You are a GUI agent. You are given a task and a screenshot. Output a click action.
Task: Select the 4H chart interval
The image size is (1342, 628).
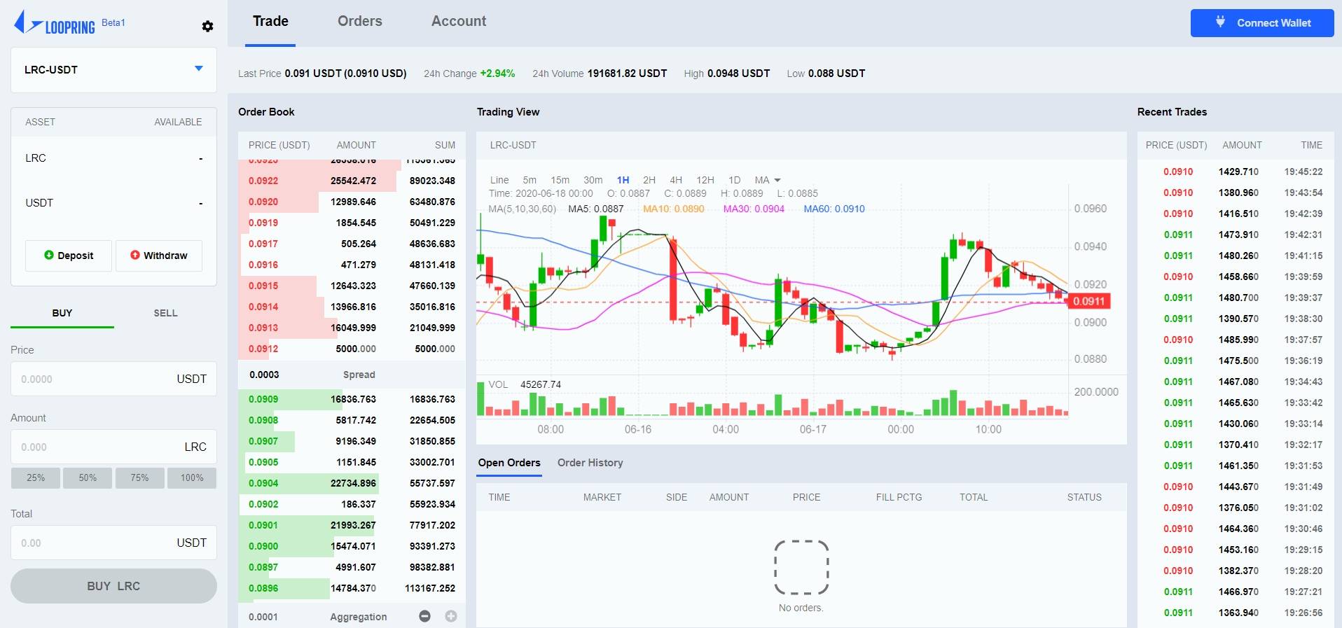[x=676, y=180]
